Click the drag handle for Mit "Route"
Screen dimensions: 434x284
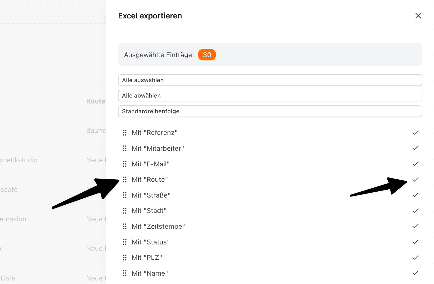point(125,179)
